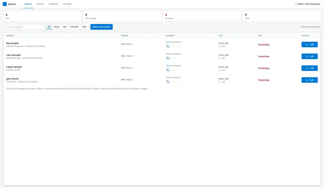This screenshot has width=324, height=188.
Task: Click the email journey step icon in Jane Demo's row
Action: click(172, 82)
